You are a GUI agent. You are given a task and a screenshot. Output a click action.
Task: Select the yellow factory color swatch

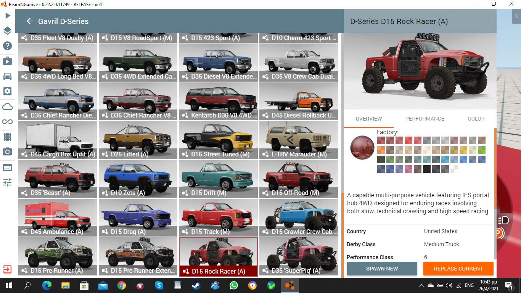click(x=463, y=150)
